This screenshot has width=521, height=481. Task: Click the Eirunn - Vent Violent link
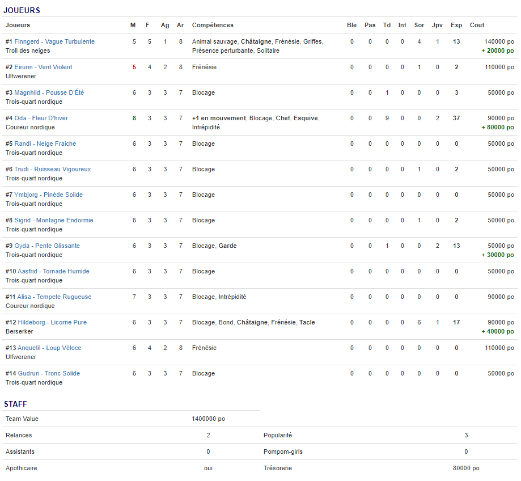point(43,67)
